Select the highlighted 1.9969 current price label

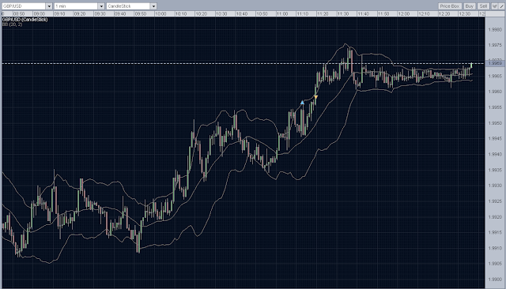[x=495, y=63]
